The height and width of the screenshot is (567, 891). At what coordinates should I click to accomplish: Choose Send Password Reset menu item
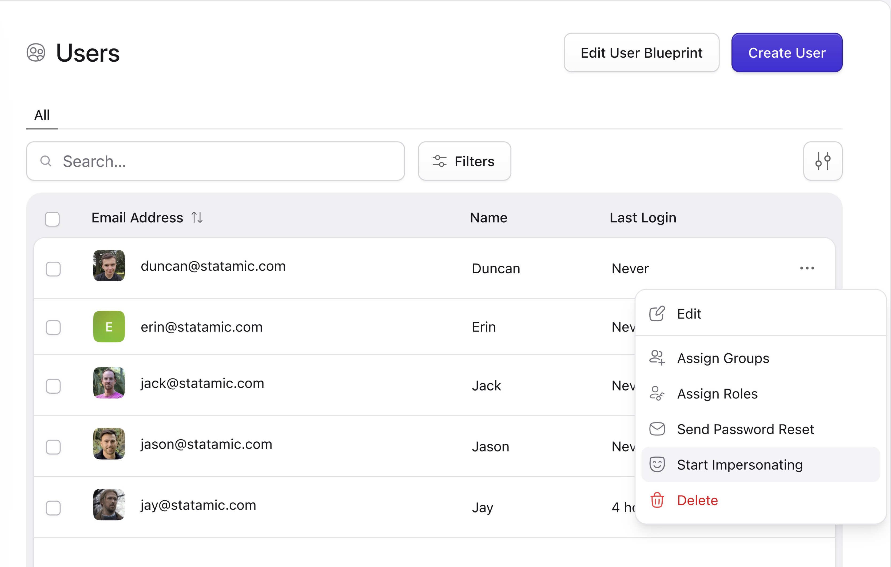coord(760,429)
